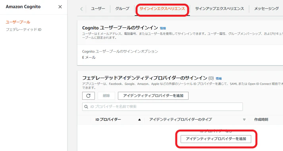The image size is (283, 151).
Task: Open the メッセージング tab
Action: [x=266, y=8]
